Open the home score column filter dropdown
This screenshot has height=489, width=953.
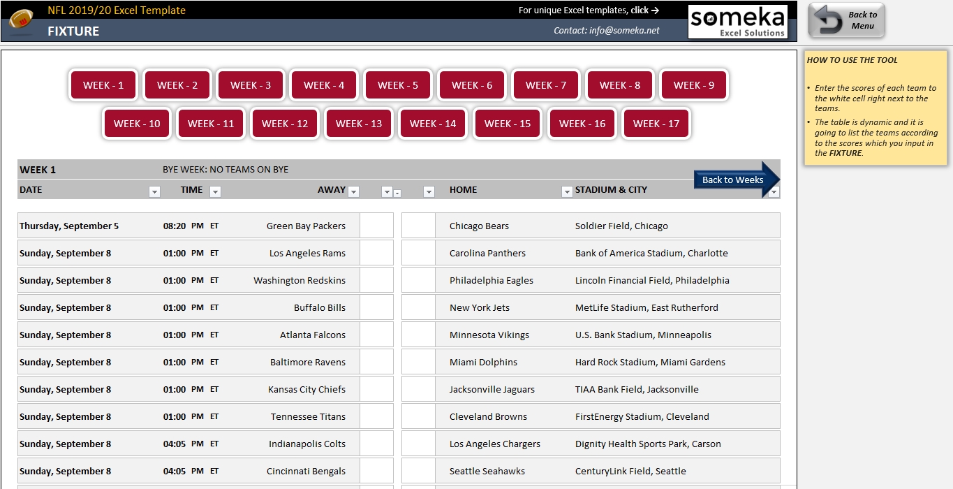point(429,192)
